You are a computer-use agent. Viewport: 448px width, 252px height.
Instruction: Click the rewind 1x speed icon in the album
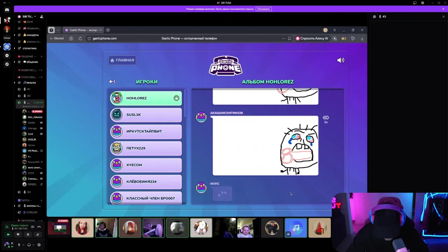click(x=326, y=119)
